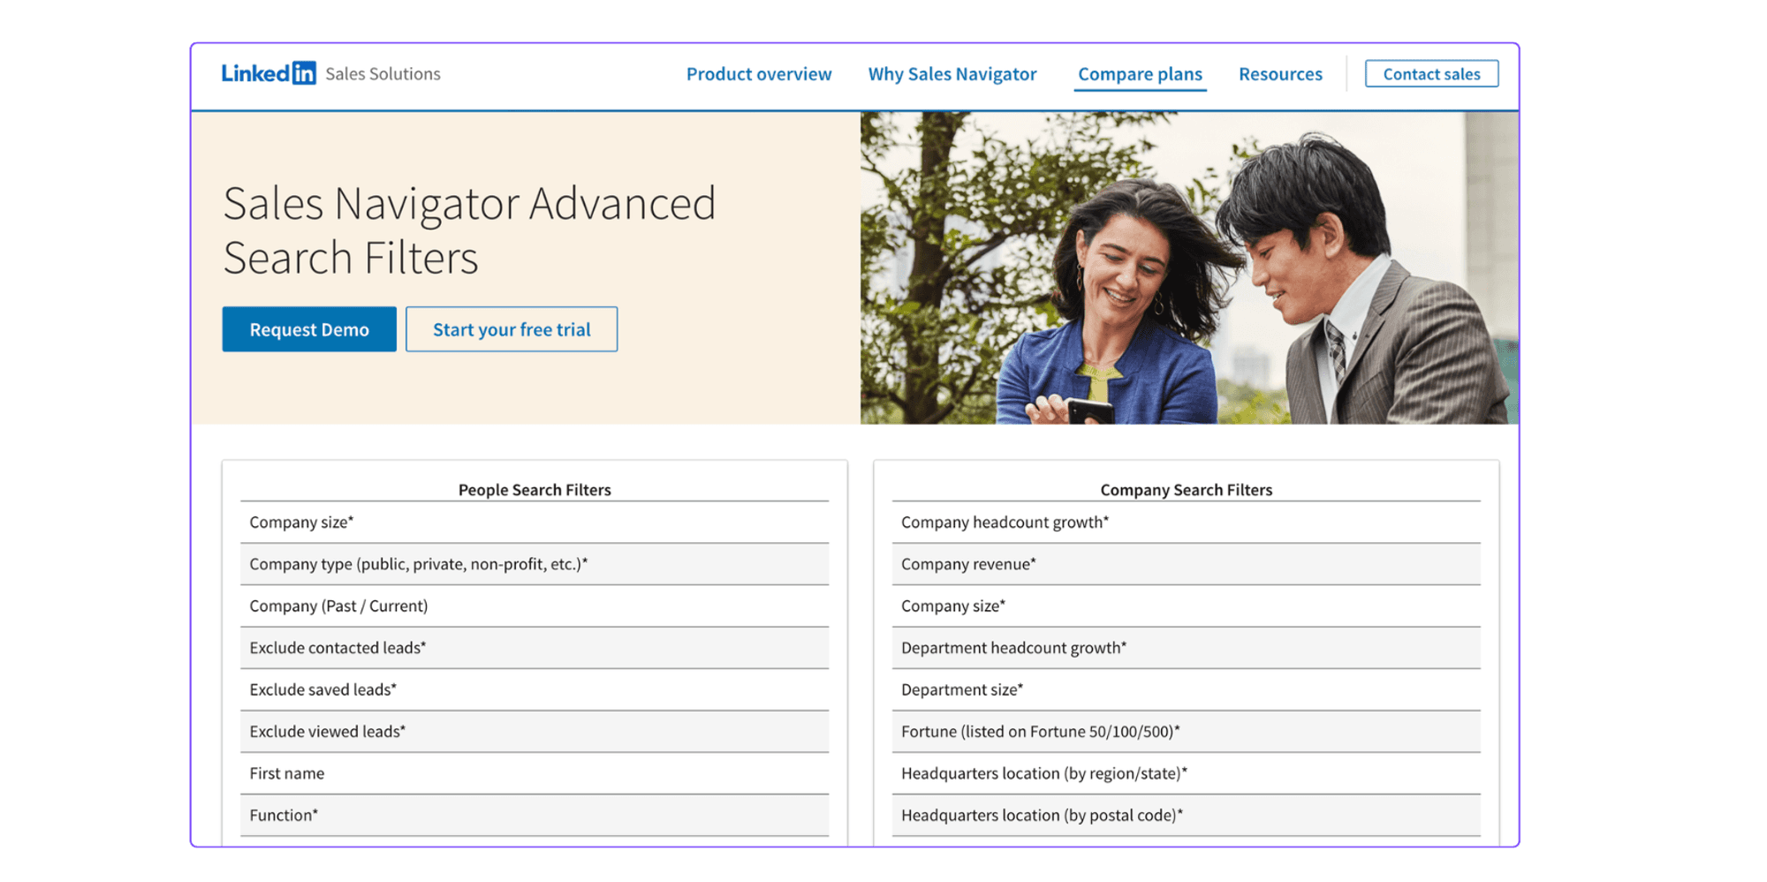Screen dimensions: 1767x882
Task: Select the "Department size*" row
Action: 1186,690
